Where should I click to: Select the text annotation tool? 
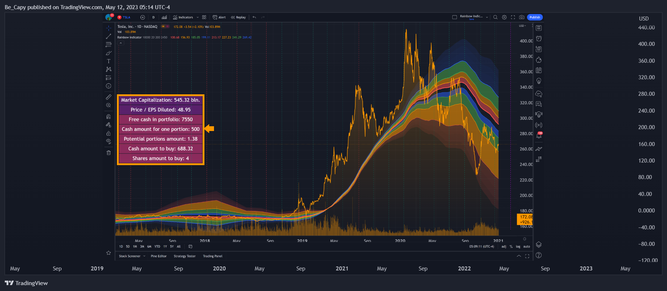[108, 61]
